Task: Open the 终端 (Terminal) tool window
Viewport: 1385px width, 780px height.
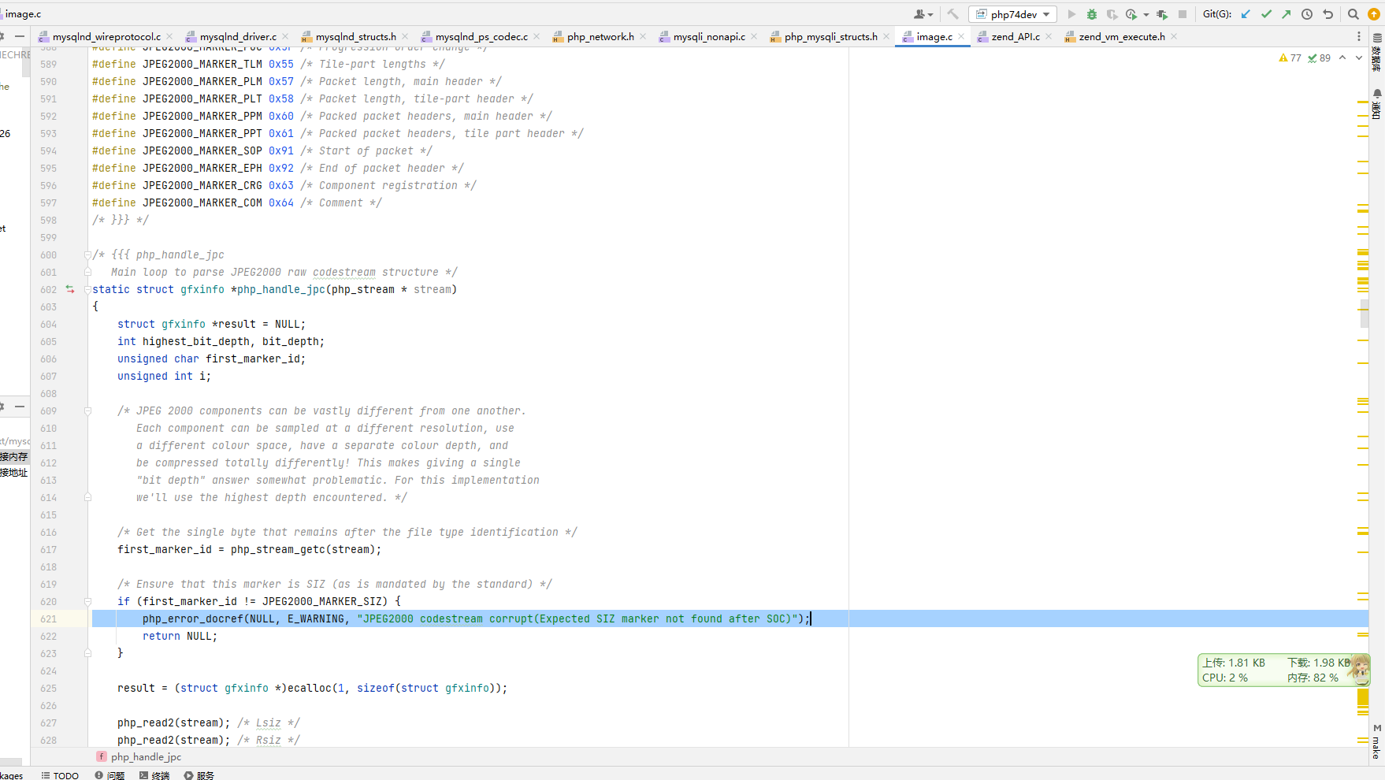Action: click(154, 775)
